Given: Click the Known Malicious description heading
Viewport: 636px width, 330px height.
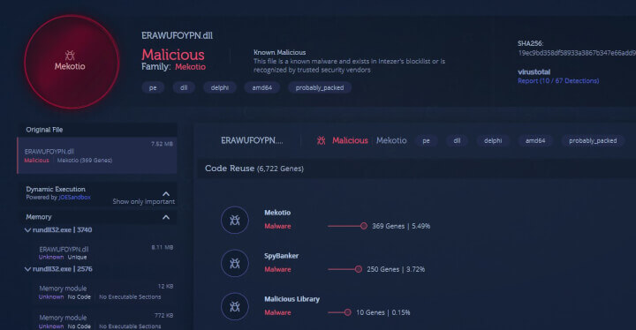Looking at the screenshot, I should [x=279, y=52].
